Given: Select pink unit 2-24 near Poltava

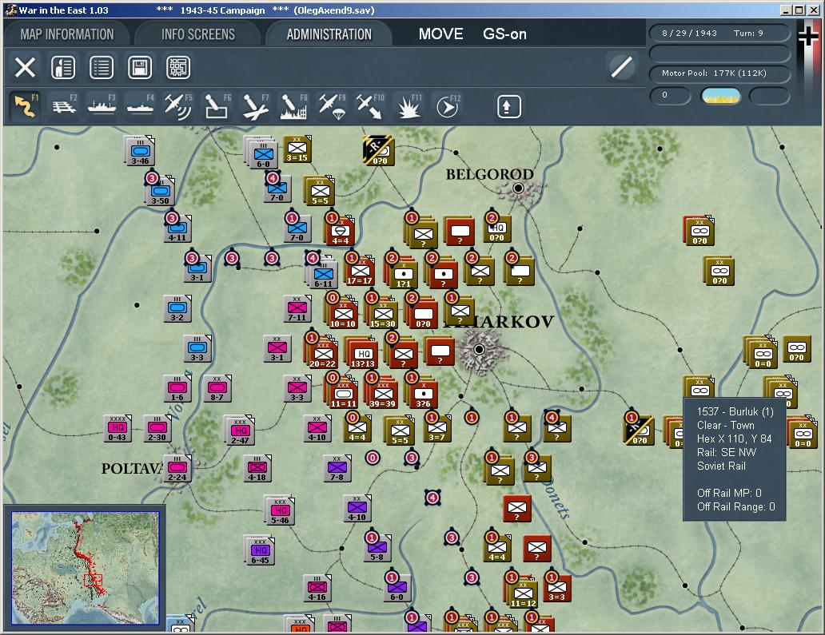Looking at the screenshot, I should [x=177, y=469].
